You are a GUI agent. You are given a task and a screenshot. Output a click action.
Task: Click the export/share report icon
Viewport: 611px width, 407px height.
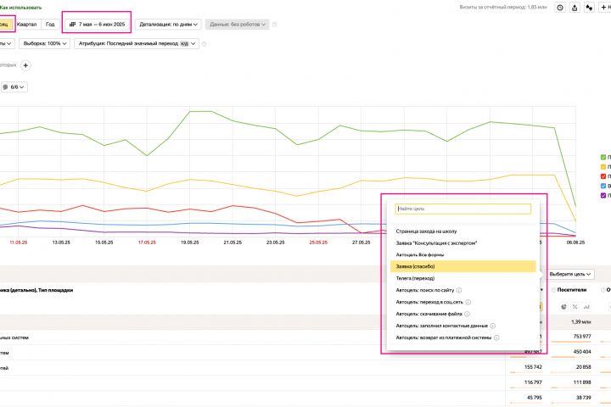(x=575, y=7)
